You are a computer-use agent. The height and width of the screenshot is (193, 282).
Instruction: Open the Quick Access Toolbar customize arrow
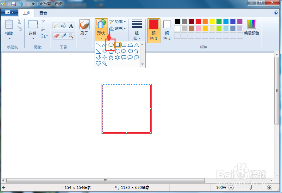coord(33,4)
